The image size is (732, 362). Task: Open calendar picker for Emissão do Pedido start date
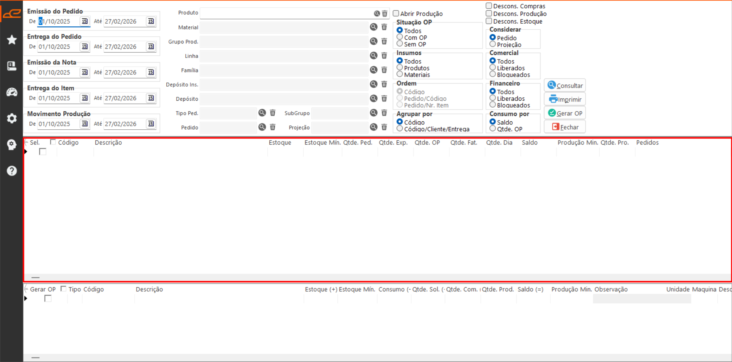tap(85, 21)
